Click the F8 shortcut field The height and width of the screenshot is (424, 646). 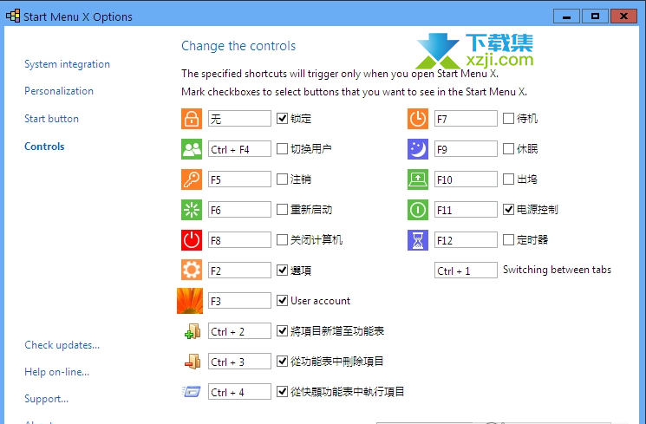(x=240, y=240)
